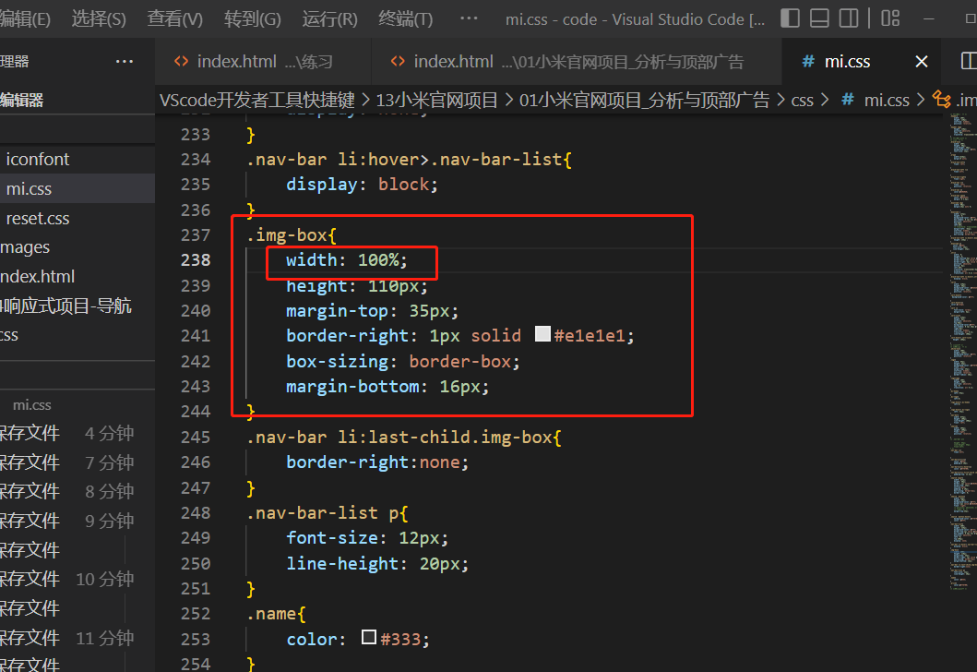Image resolution: width=977 pixels, height=672 pixels.
Task: Close the mi.css tab
Action: point(922,61)
